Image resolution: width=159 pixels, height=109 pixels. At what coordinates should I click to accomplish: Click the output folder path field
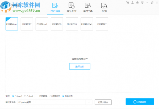coord(52,102)
